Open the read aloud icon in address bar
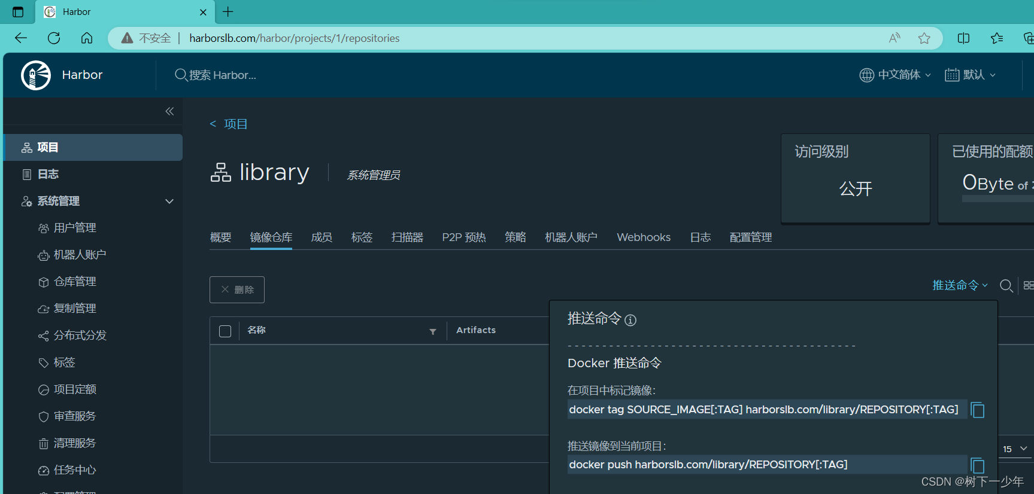The height and width of the screenshot is (494, 1034). pyautogui.click(x=894, y=38)
